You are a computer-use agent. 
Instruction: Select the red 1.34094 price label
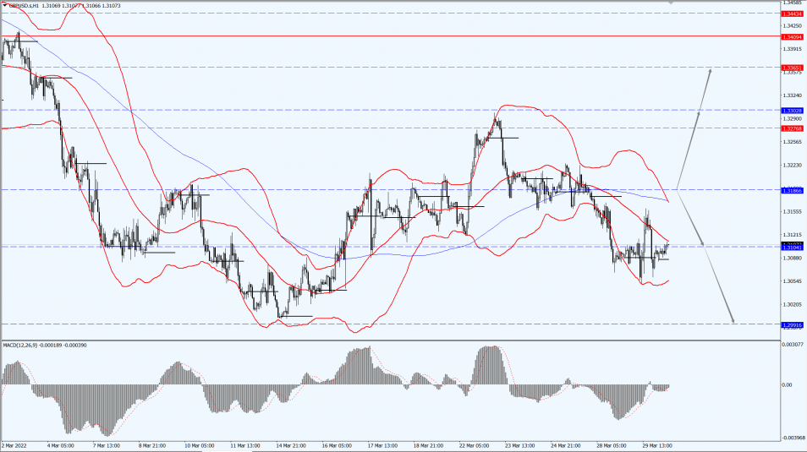pyautogui.click(x=793, y=37)
